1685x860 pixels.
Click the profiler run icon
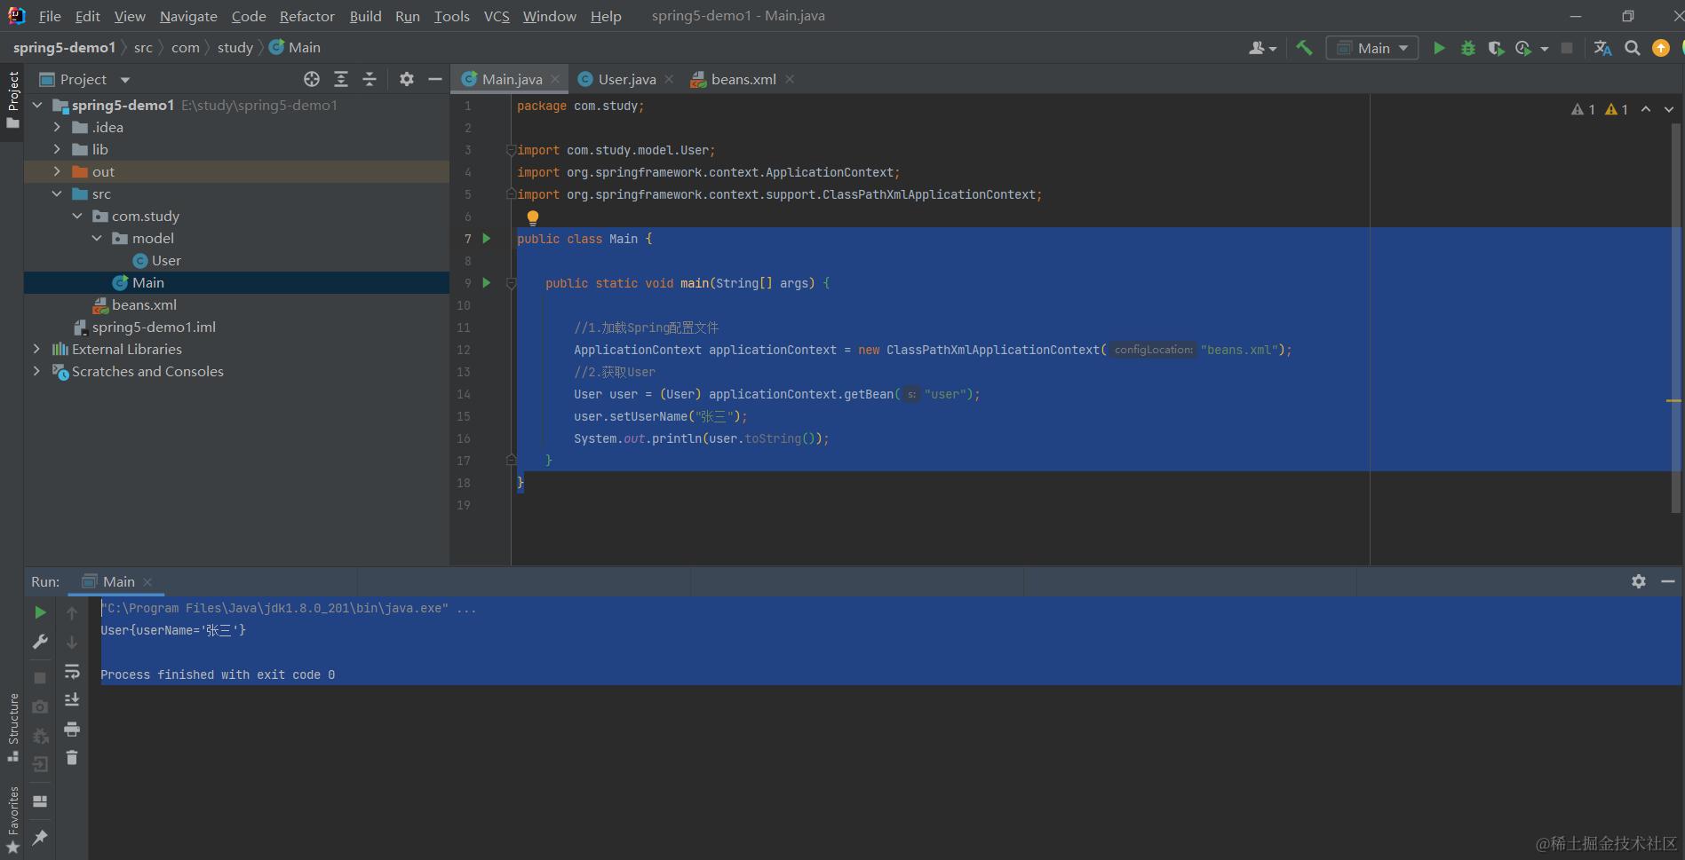pyautogui.click(x=1524, y=48)
